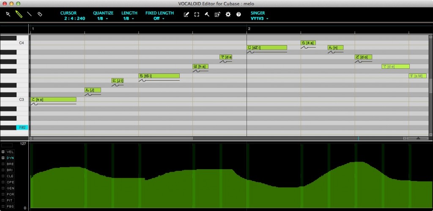This screenshot has width=433, height=211.
Task: Click the scroll right arrow
Action: pos(405,138)
